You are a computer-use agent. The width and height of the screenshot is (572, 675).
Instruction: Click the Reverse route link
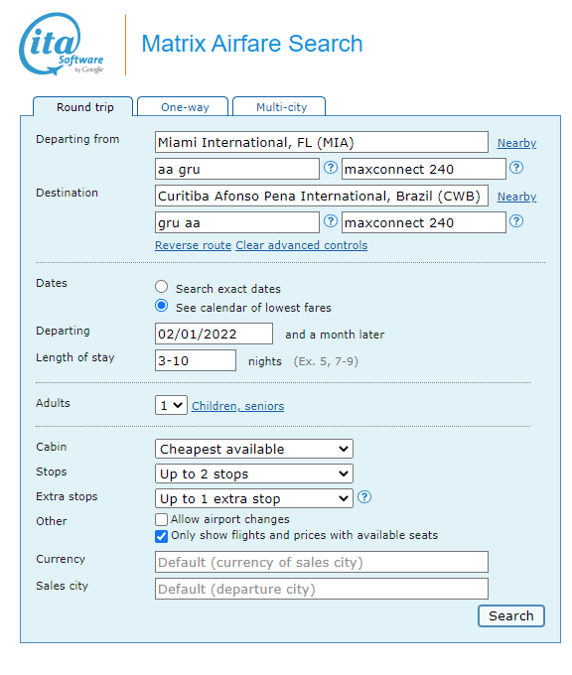click(x=193, y=245)
